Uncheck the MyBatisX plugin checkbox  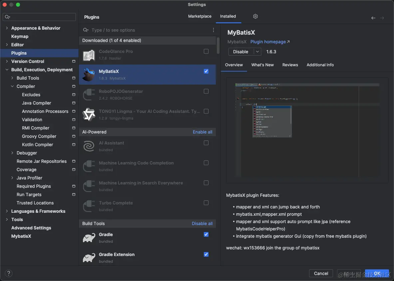tap(206, 71)
